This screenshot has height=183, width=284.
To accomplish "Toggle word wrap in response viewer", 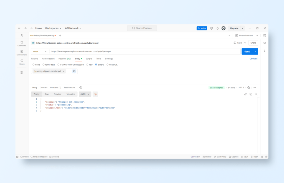I will (95, 94).
